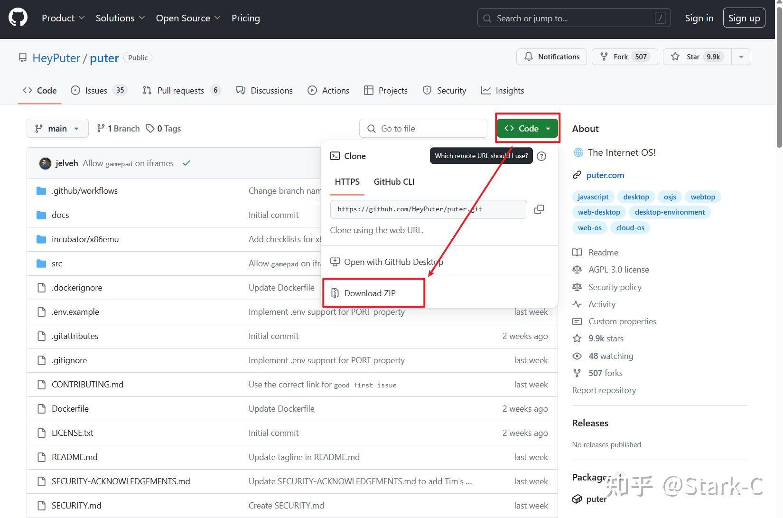783x518 pixels.
Task: Open the HeyPuter owner link
Action: click(x=56, y=58)
